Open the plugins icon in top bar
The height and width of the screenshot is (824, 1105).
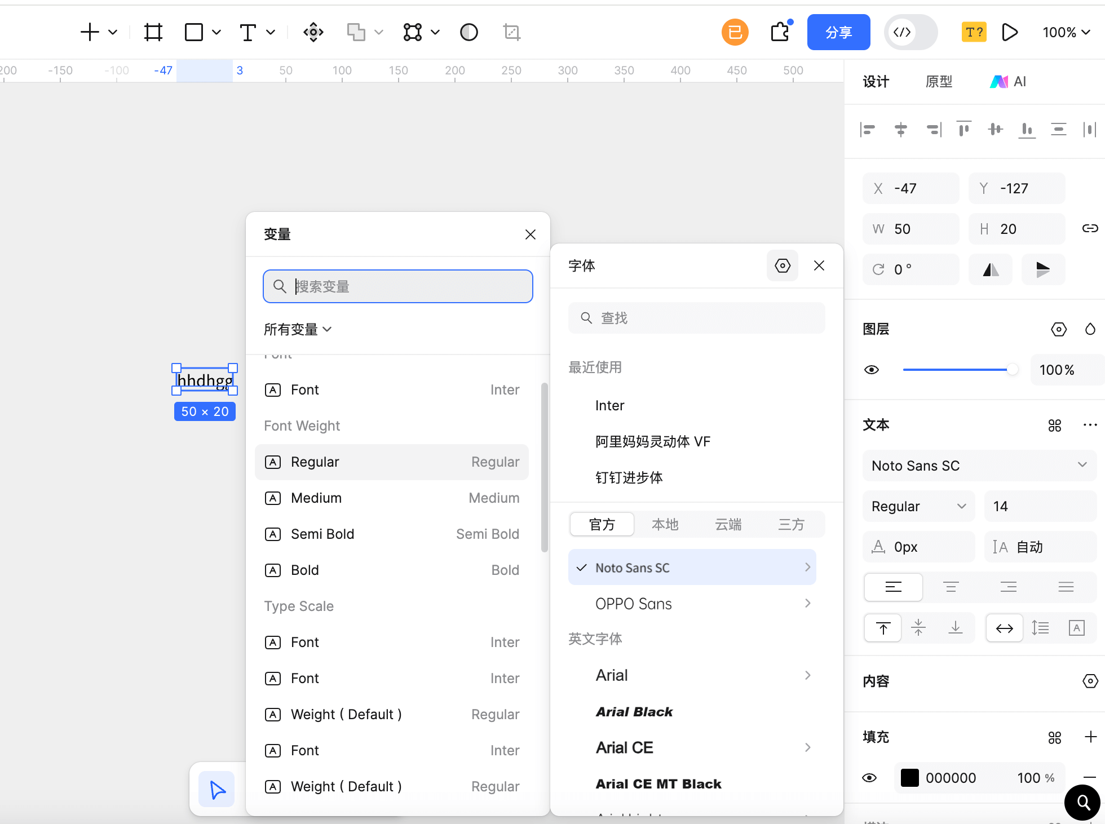click(780, 32)
